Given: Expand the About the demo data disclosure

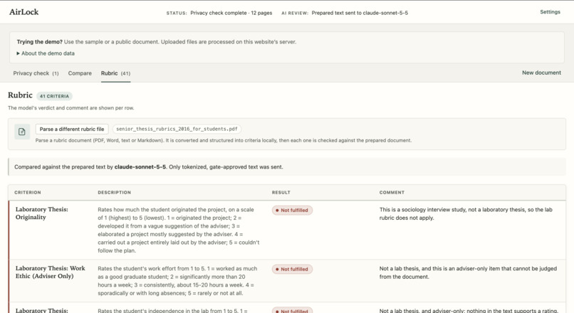Looking at the screenshot, I should [46, 53].
